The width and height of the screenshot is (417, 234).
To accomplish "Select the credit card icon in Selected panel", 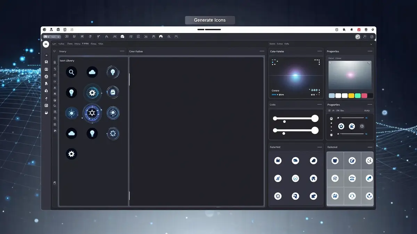I will (295, 161).
